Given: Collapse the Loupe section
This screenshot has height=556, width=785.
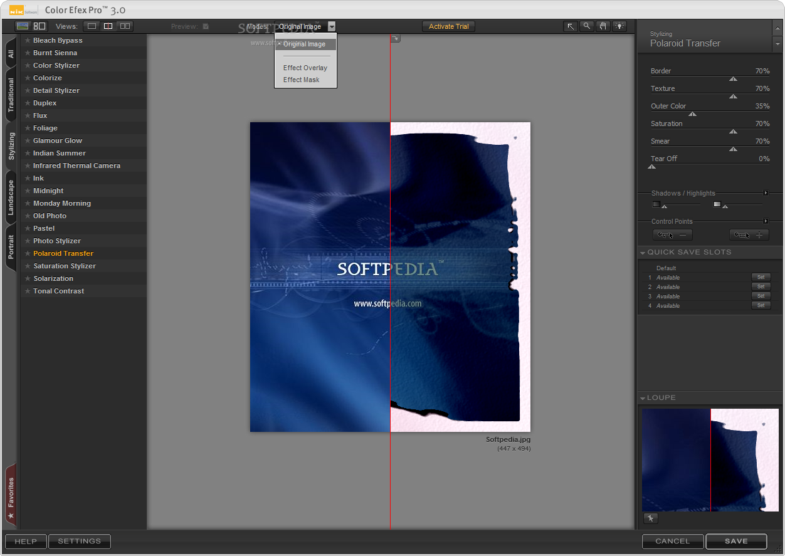Looking at the screenshot, I should 643,398.
